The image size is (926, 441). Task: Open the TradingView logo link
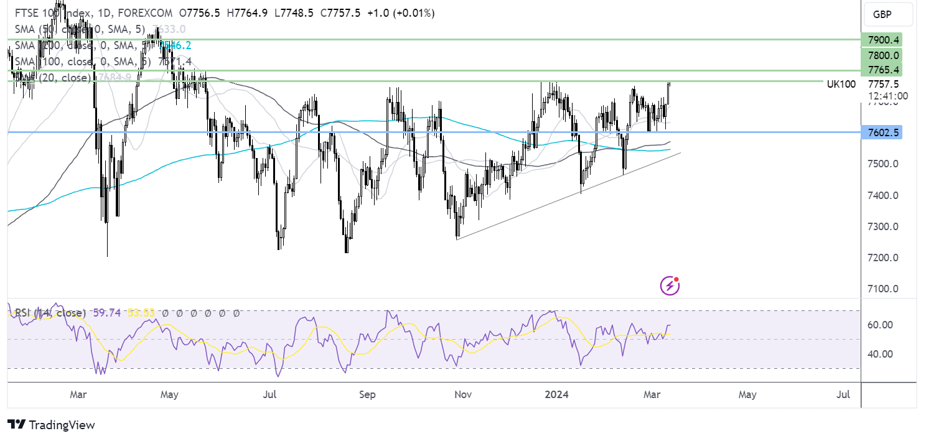point(52,425)
